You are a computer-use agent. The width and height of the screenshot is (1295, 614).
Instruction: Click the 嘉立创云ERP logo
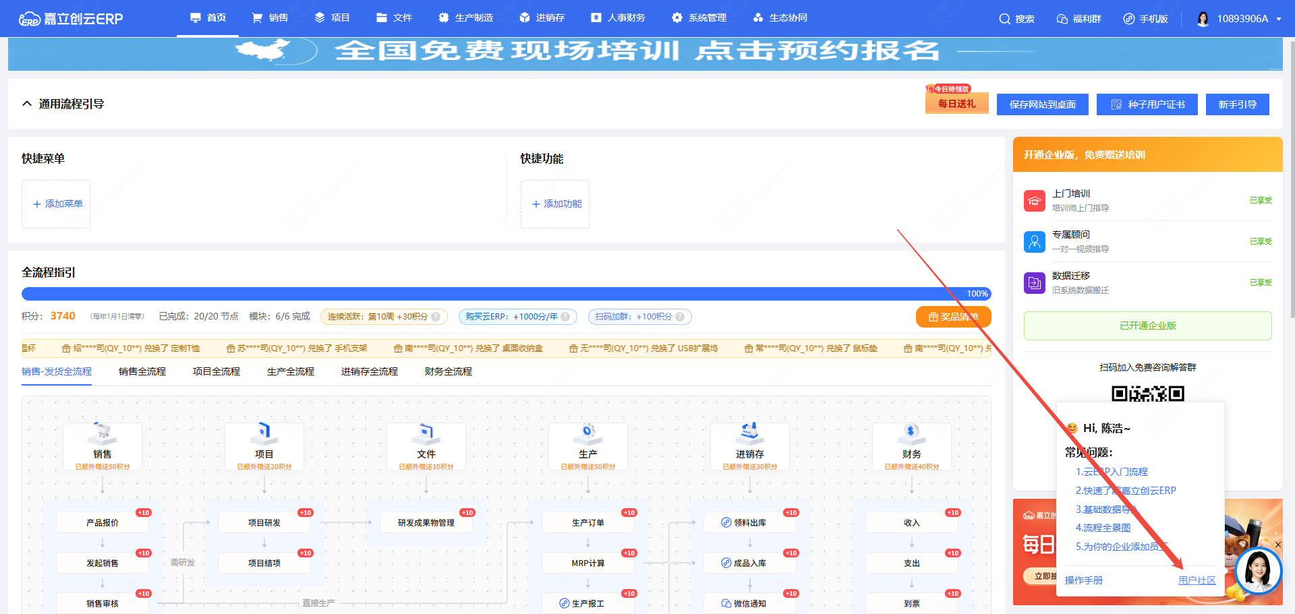(71, 19)
